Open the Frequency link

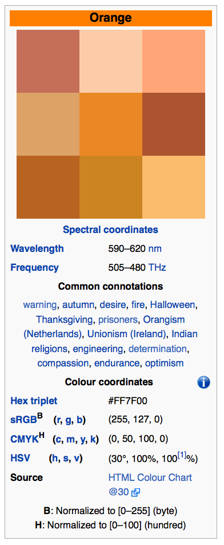point(35,268)
